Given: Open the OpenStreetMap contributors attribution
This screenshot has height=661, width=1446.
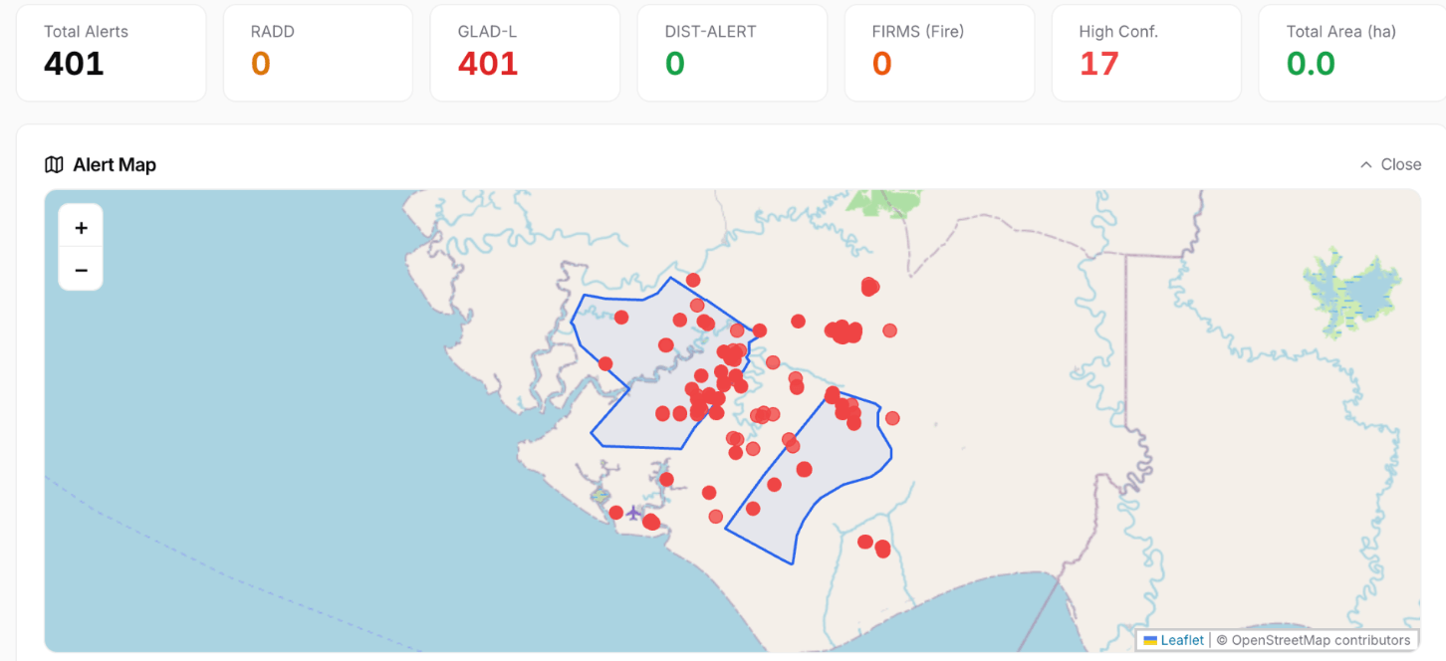Looking at the screenshot, I should click(1321, 640).
